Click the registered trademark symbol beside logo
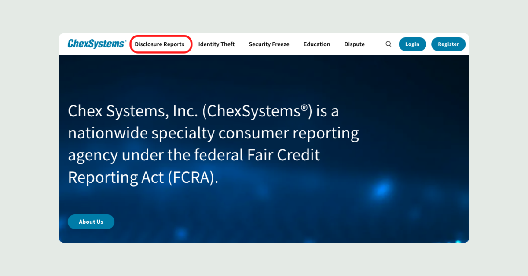 (125, 41)
